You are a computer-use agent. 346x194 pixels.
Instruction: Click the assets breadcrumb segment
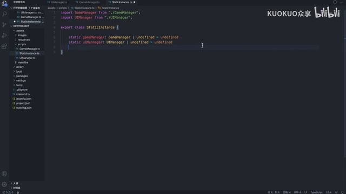[51, 8]
